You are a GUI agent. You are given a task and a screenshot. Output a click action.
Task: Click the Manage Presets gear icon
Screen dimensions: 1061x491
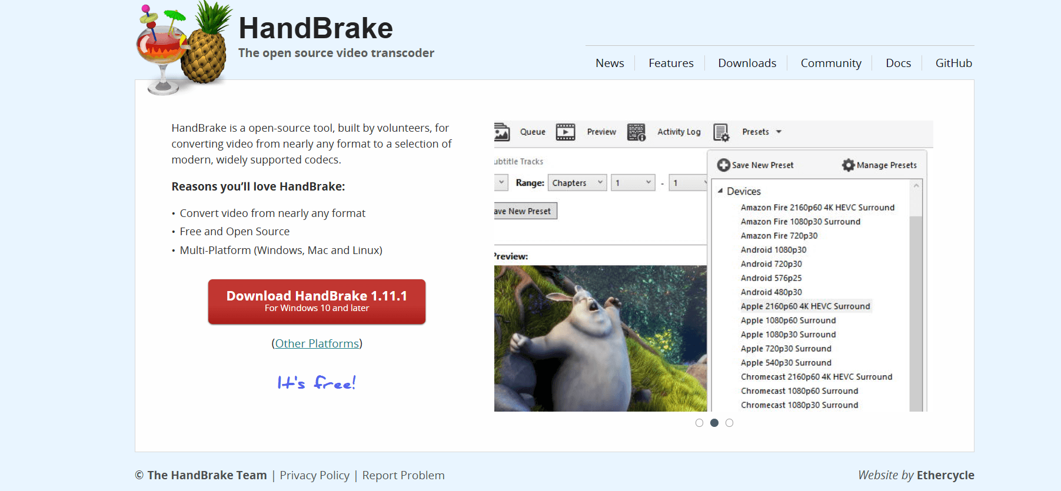848,165
